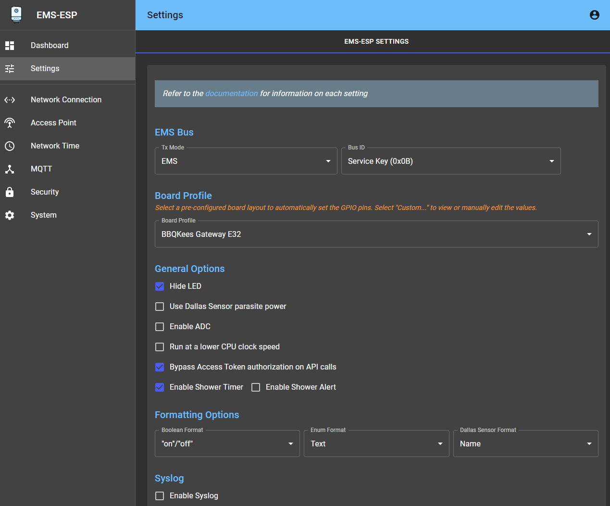The width and height of the screenshot is (610, 506).
Task: Enable the ADC checkbox
Action: point(160,327)
